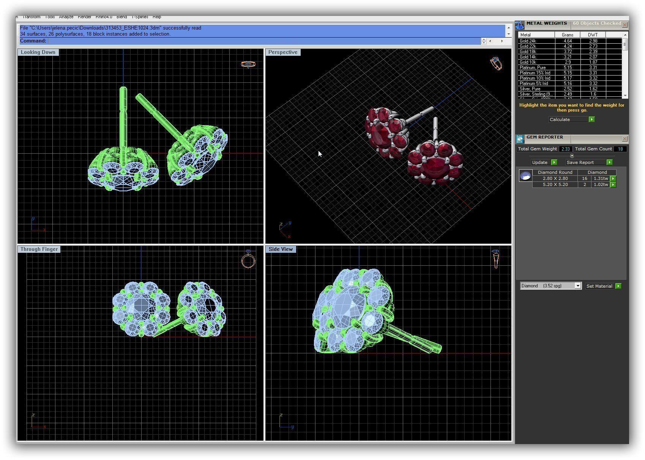This screenshot has width=645, height=460.
Task: Open the Tools menu
Action: (50, 17)
